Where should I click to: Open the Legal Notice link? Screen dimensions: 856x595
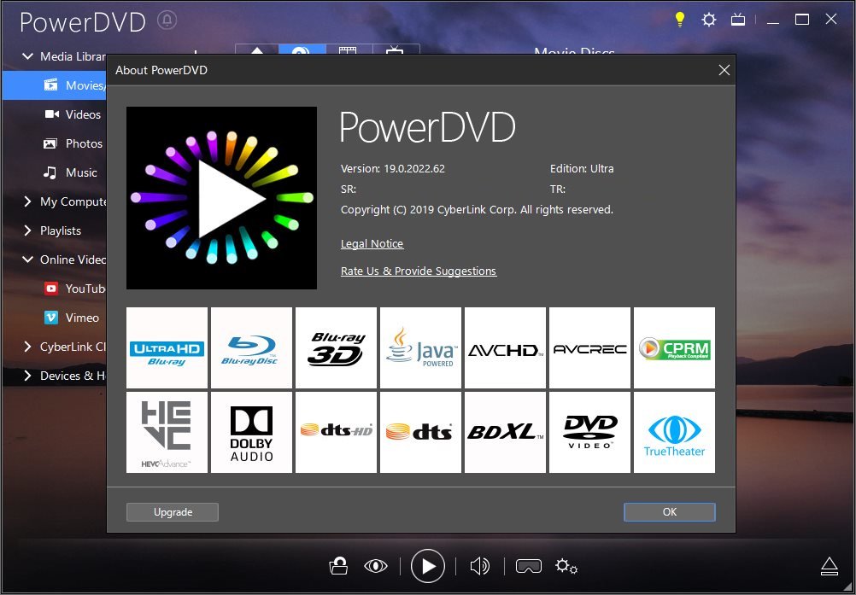(x=372, y=244)
